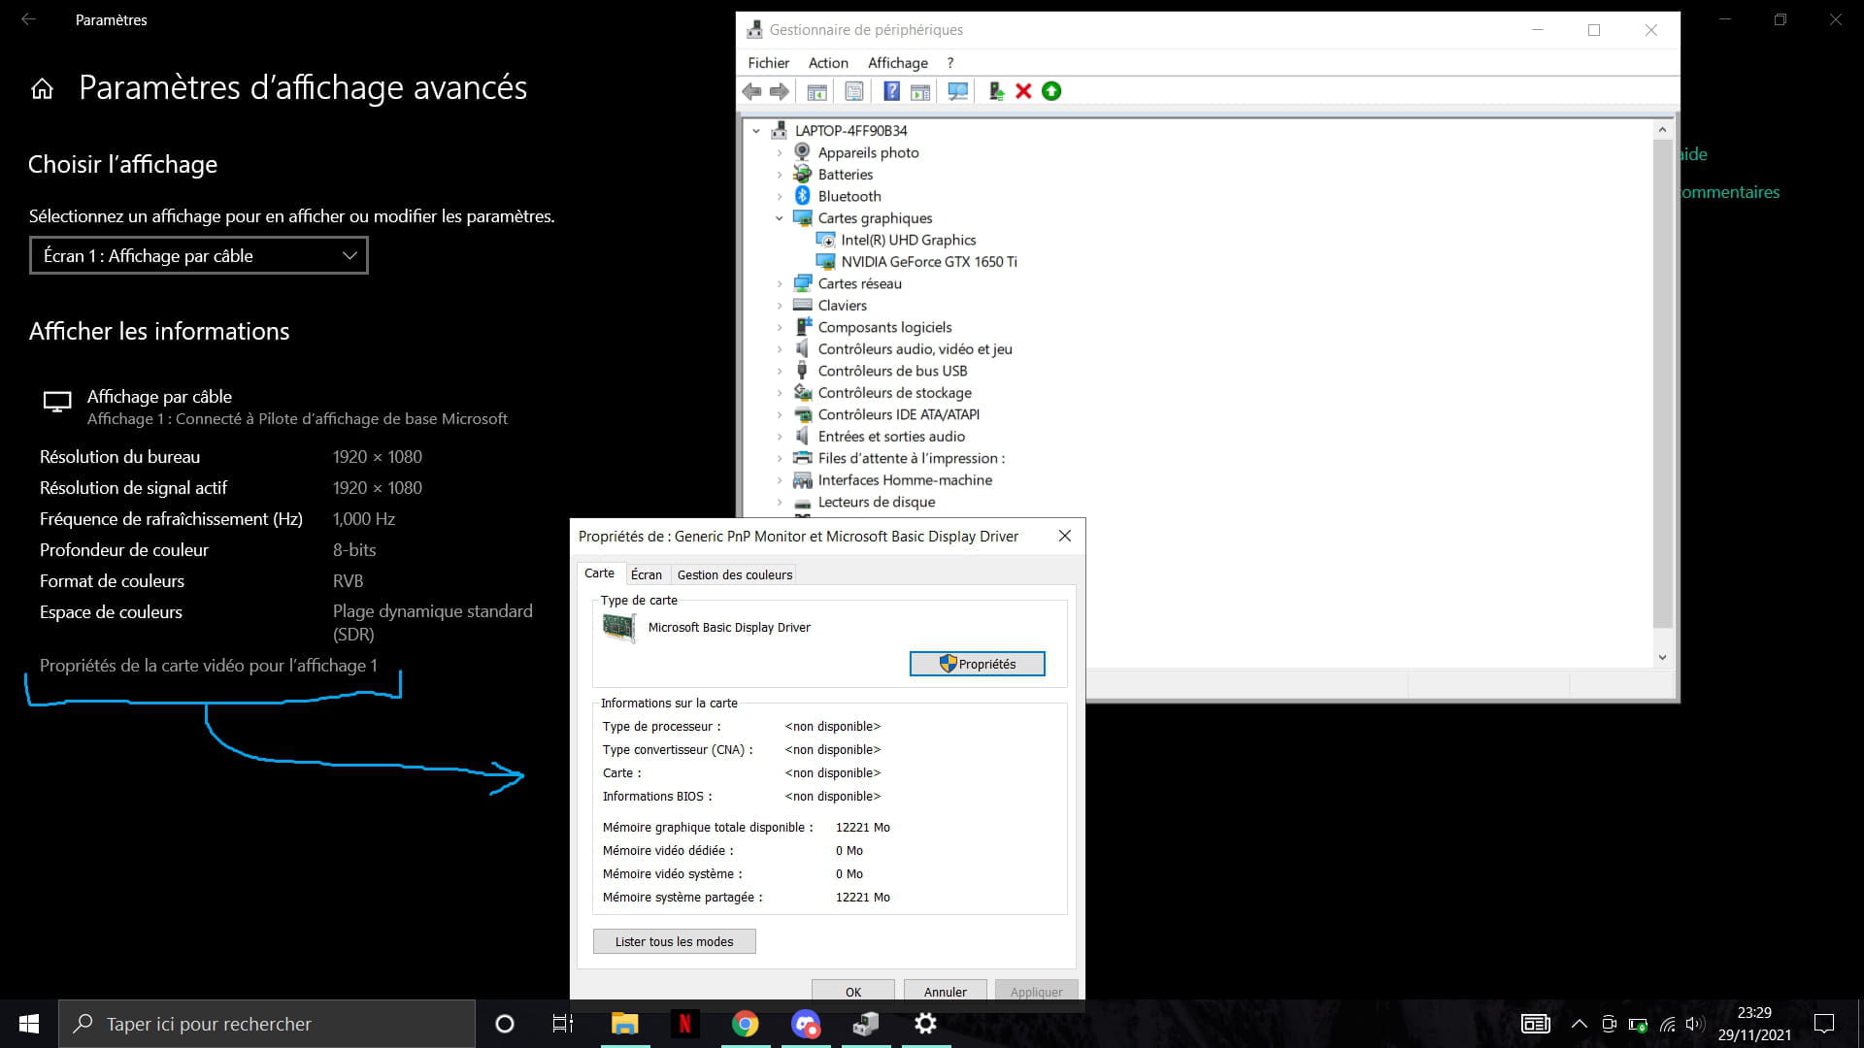Click the Meet Now camera tray icon
Image resolution: width=1864 pixels, height=1048 pixels.
(1609, 1024)
